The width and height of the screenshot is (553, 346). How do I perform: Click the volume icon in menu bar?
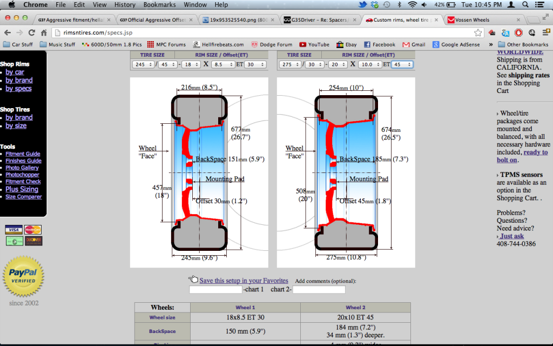point(424,4)
